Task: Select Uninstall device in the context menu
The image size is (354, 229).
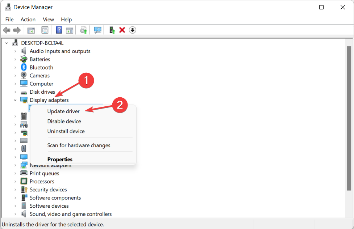Action: pyautogui.click(x=66, y=131)
